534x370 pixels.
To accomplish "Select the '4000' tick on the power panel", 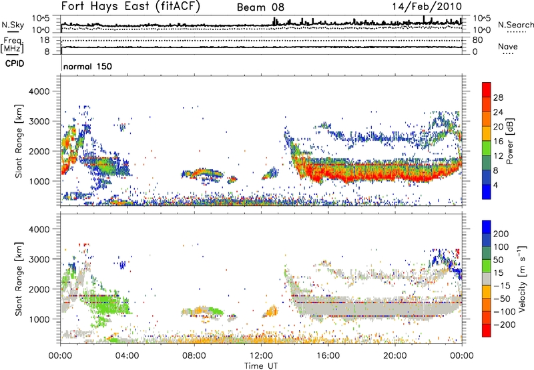I will (x=39, y=91).
